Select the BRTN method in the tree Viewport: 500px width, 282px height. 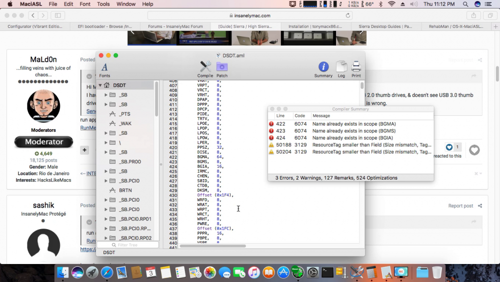(x=125, y=190)
